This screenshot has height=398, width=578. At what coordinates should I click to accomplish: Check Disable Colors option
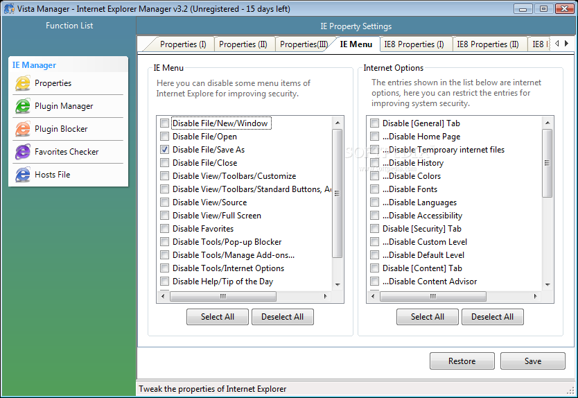click(x=374, y=176)
